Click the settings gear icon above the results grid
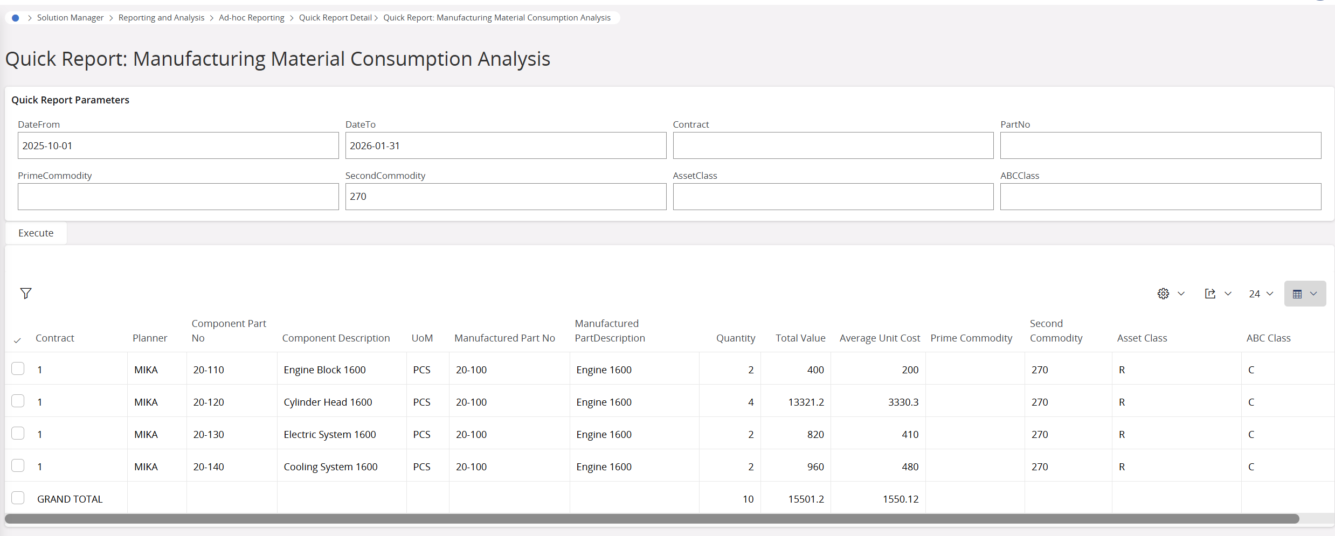Viewport: 1335px width, 536px height. [1163, 294]
